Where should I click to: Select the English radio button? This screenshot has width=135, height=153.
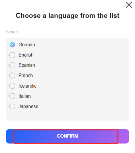12,55
